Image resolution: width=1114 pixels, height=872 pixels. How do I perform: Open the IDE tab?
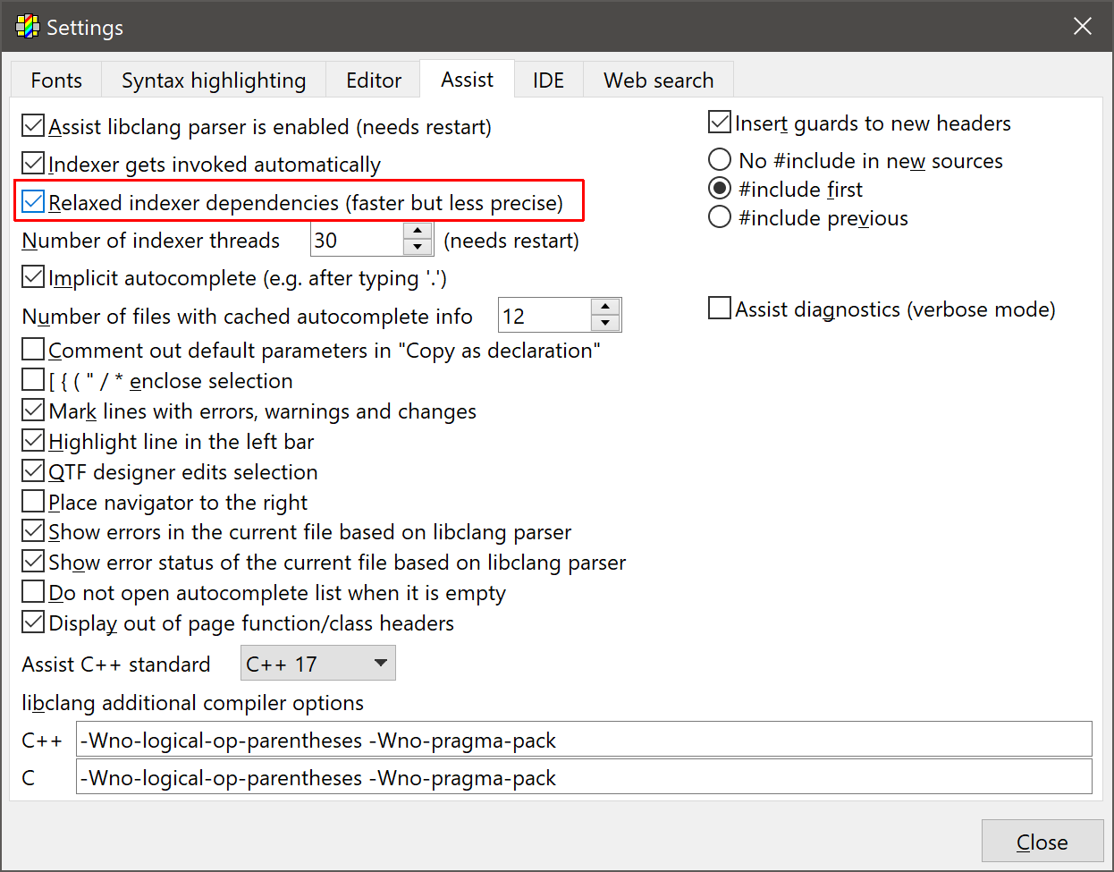pos(548,80)
